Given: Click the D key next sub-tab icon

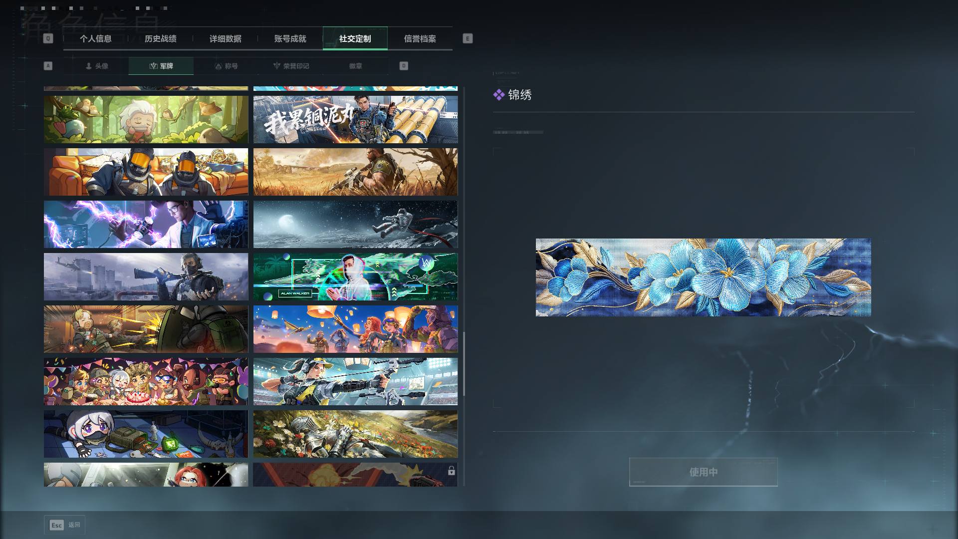Looking at the screenshot, I should point(404,66).
